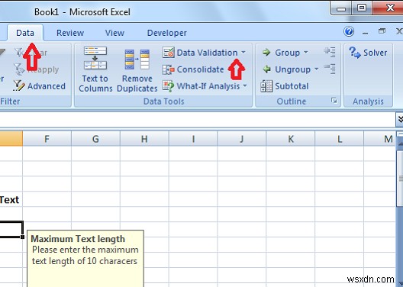Click the Consolidate button
This screenshot has height=287, width=403.
[x=193, y=69]
